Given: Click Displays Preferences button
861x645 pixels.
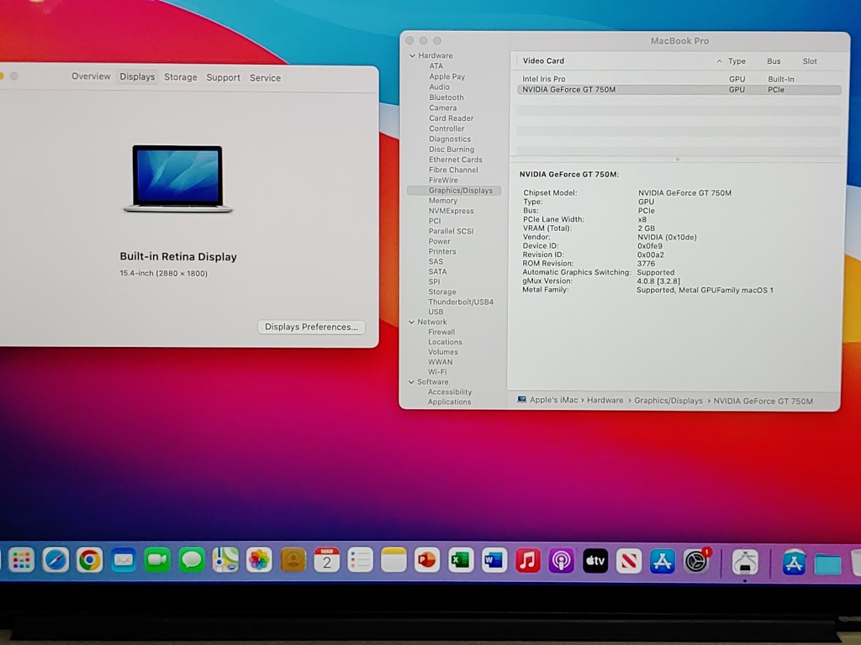Looking at the screenshot, I should (x=311, y=327).
